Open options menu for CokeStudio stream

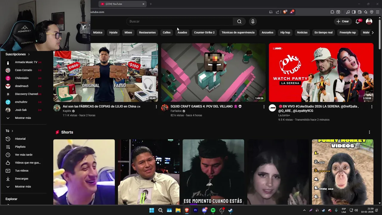[372, 107]
